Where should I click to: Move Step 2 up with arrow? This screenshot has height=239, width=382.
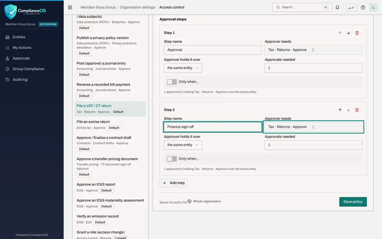340,110
